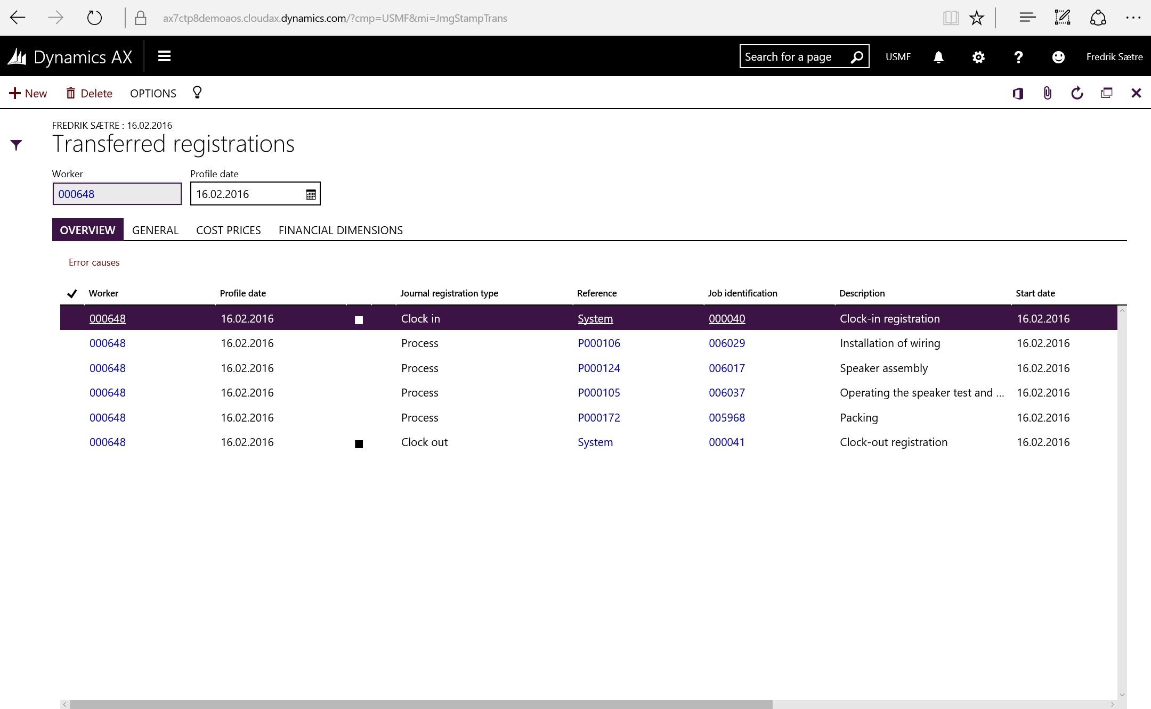Click the notifications bell icon

tap(938, 57)
